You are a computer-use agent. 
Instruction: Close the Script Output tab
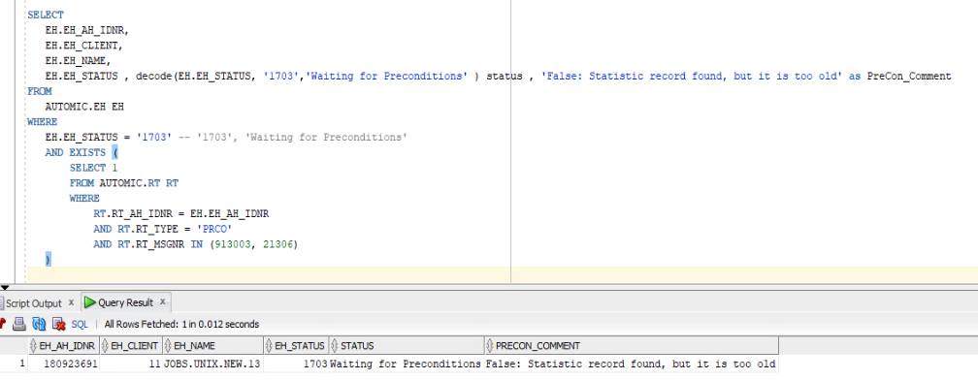tap(71, 302)
